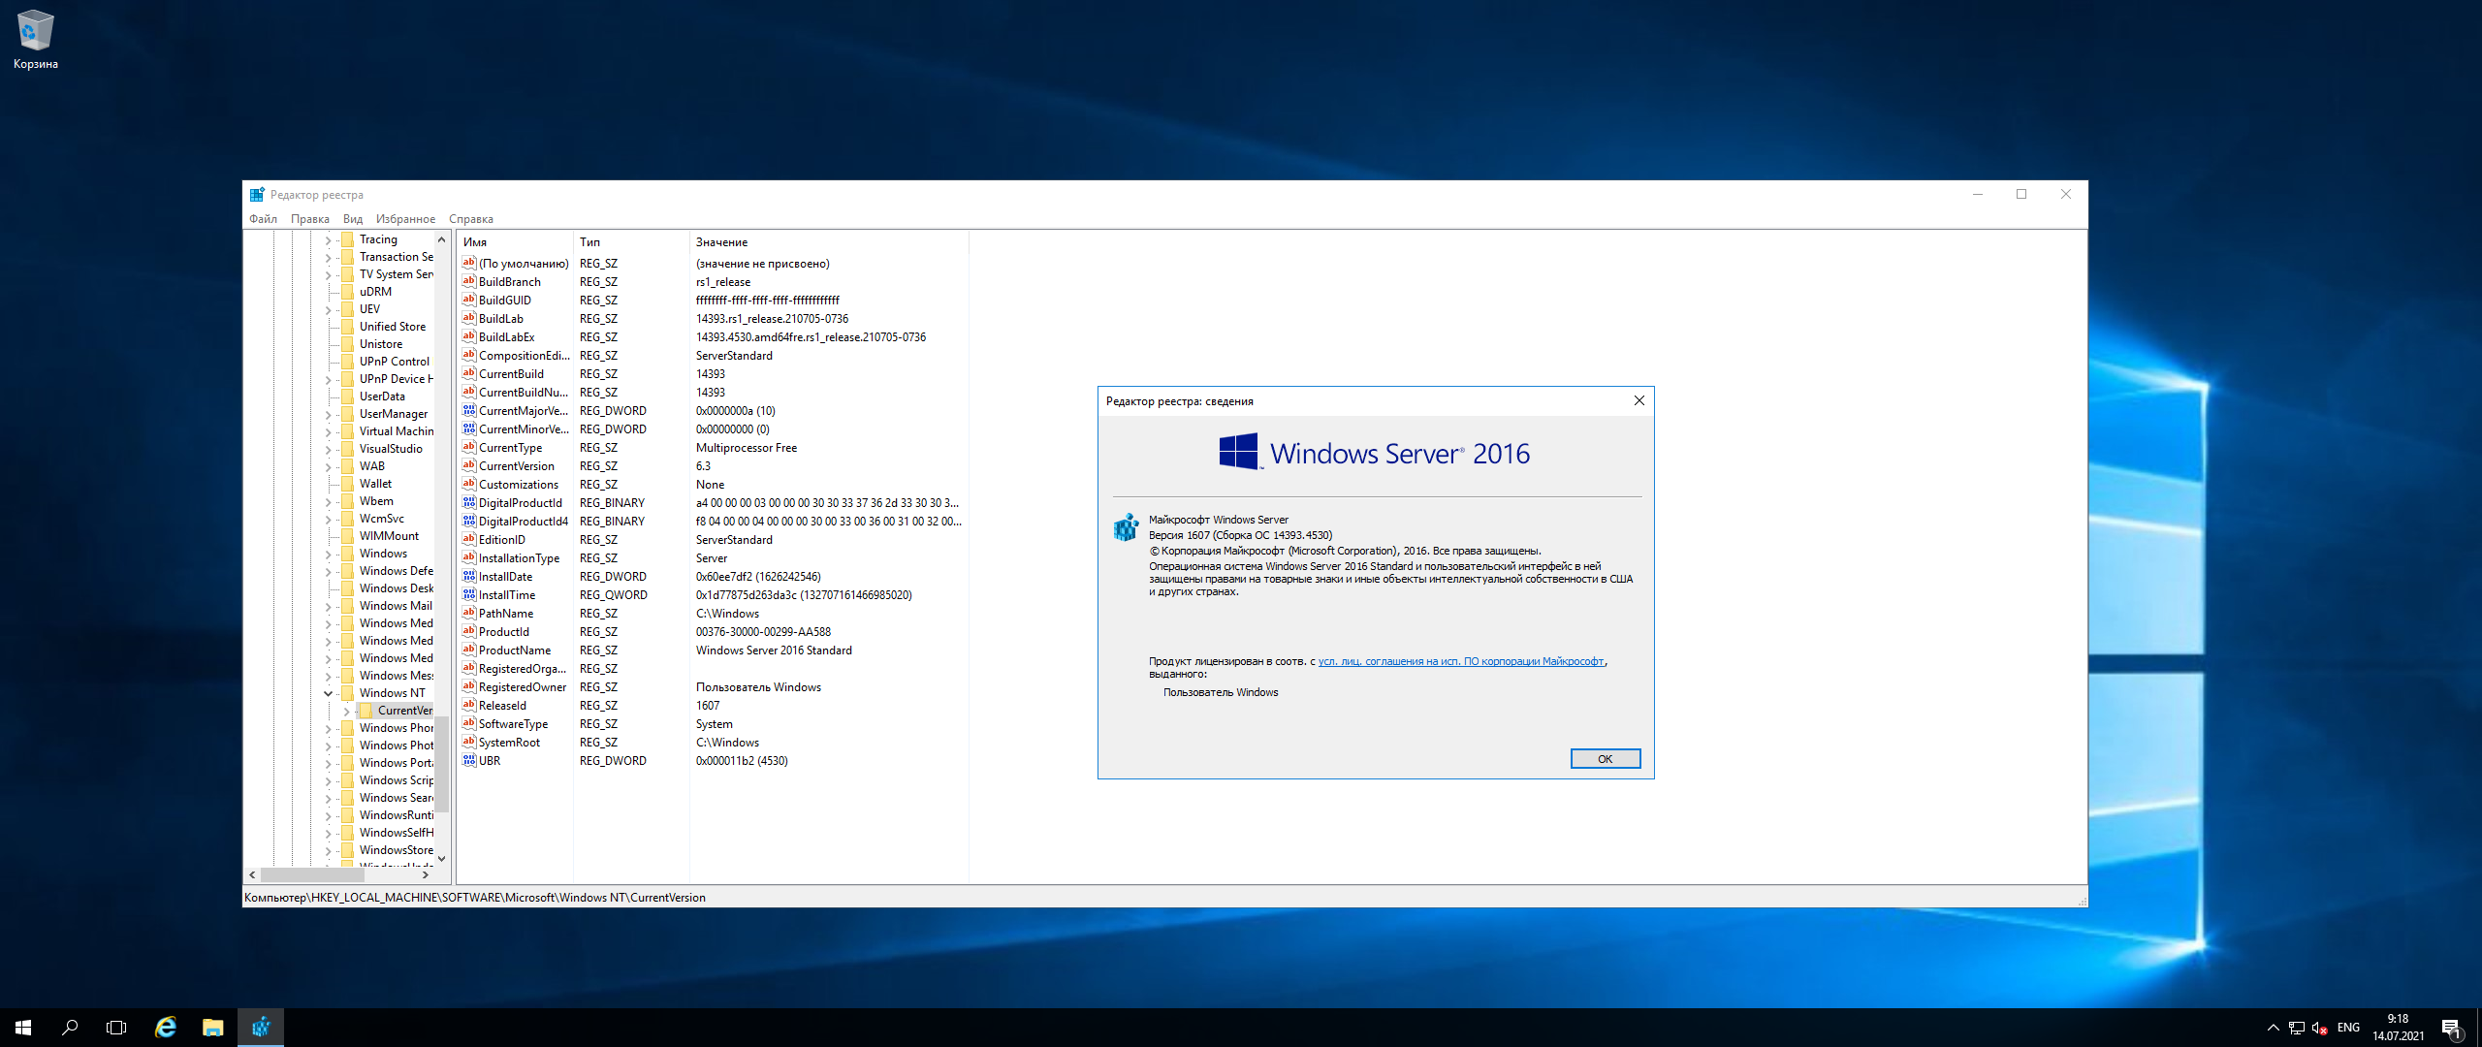This screenshot has height=1047, width=2482.
Task: Click tree scroll up arrow
Action: [x=442, y=239]
